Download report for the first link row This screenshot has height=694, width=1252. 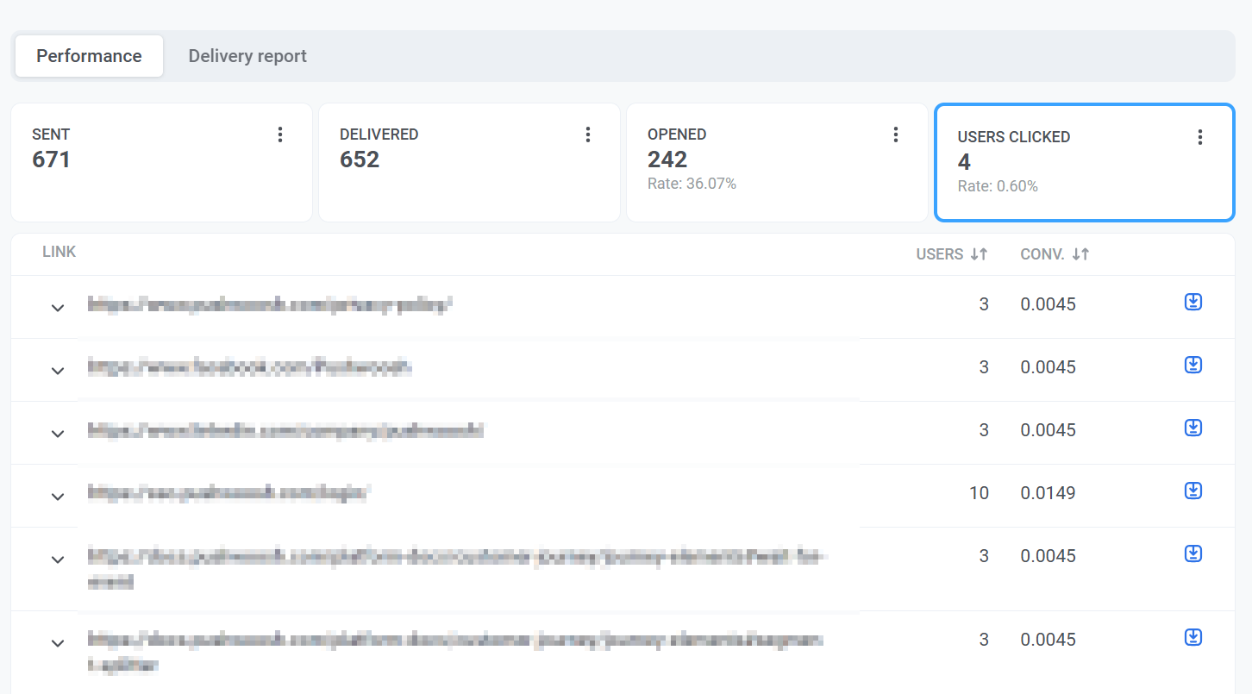tap(1193, 302)
